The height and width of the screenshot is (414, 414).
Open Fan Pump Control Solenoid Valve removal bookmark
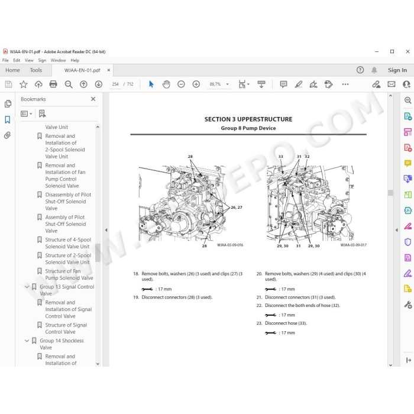(65, 176)
